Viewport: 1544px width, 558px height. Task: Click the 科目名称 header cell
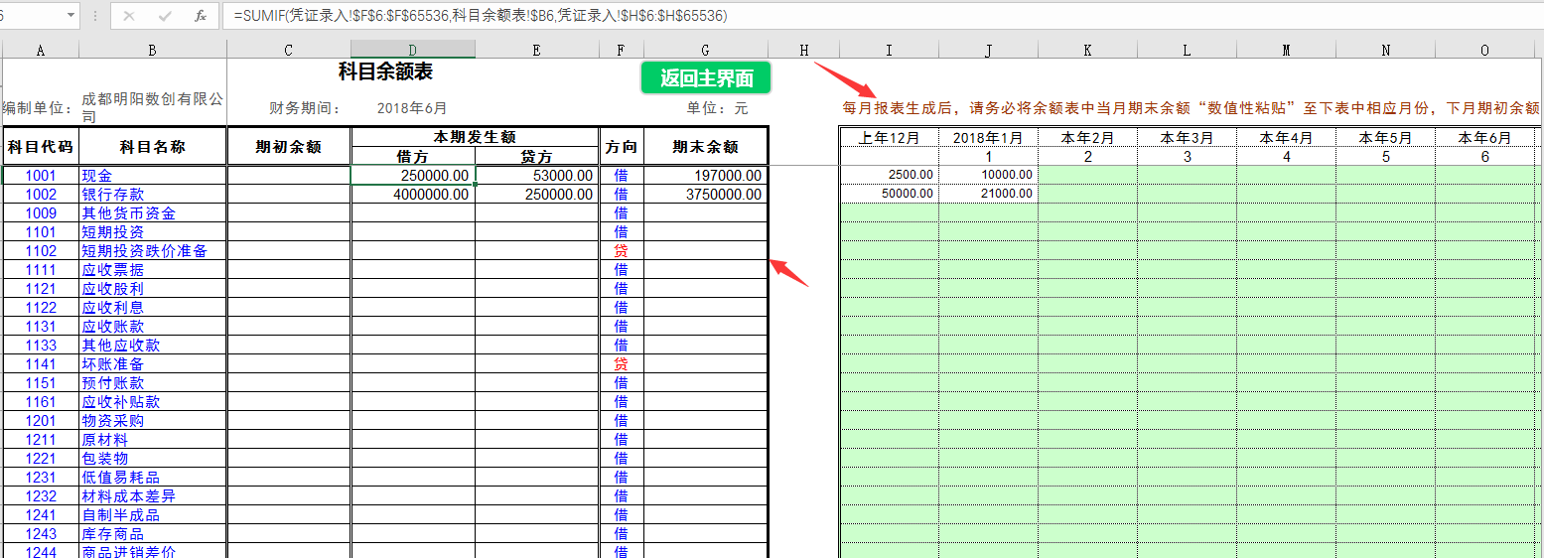point(153,146)
